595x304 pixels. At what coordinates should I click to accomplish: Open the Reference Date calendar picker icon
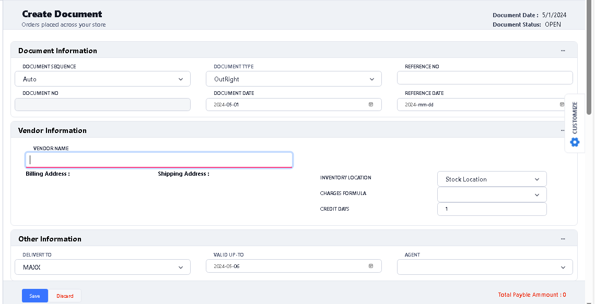pos(562,104)
